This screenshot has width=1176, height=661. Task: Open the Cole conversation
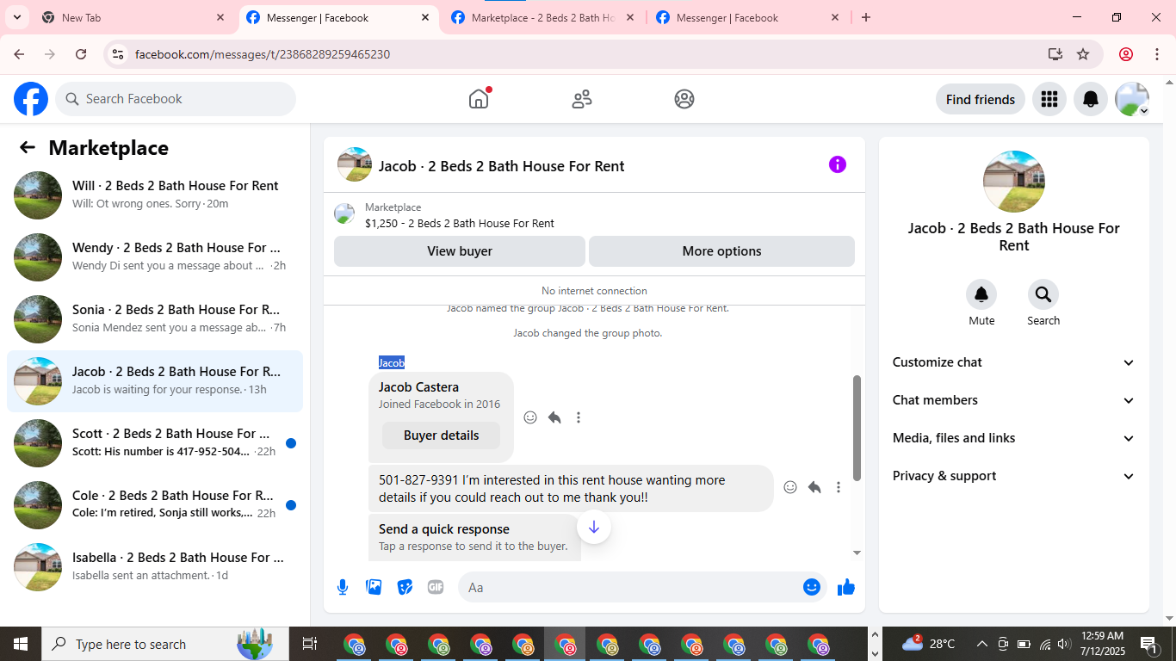coord(155,505)
